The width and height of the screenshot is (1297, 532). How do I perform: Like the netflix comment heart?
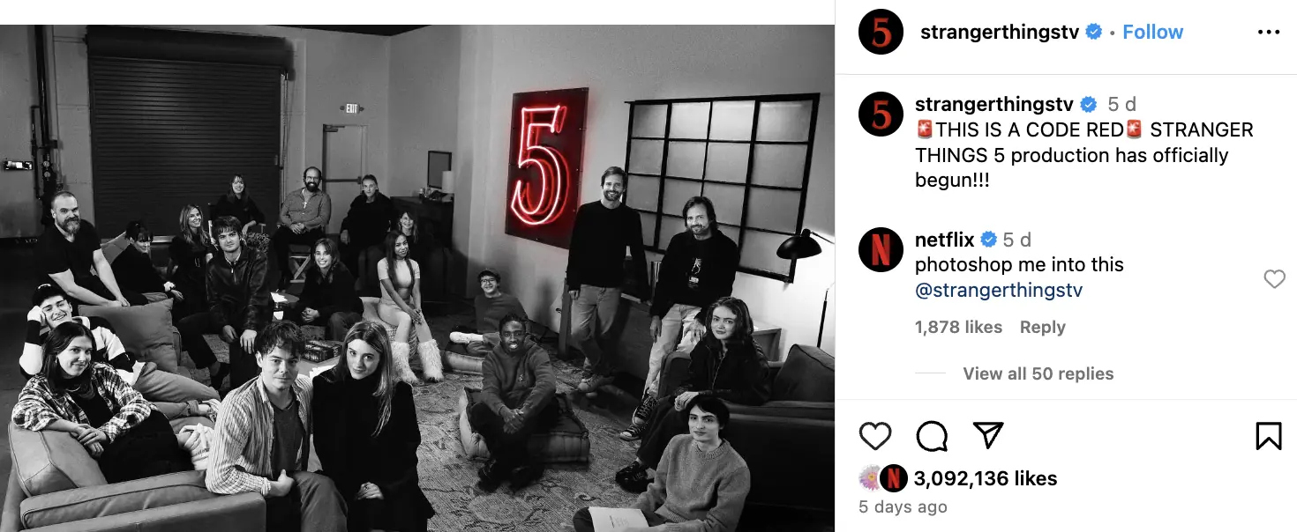coord(1274,279)
